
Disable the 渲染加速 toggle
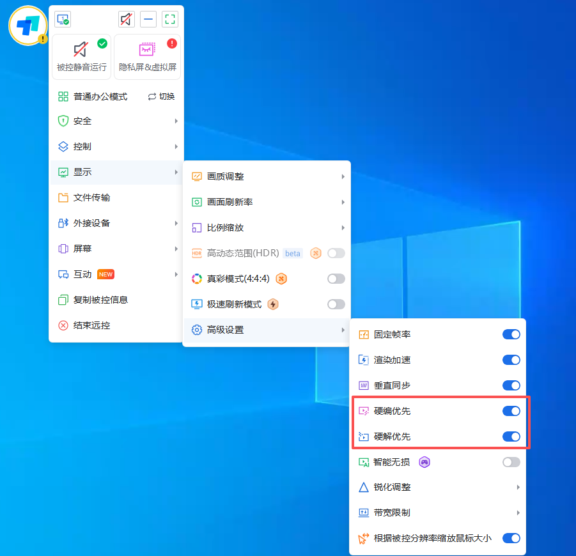click(x=511, y=360)
